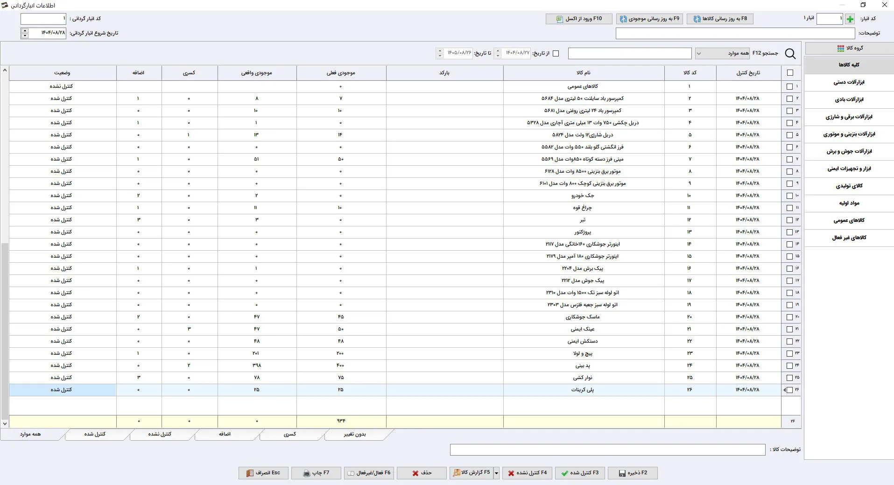Viewport: 894px width, 485px height.
Task: Tick the select-all checkbox in the table header
Action: point(790,73)
